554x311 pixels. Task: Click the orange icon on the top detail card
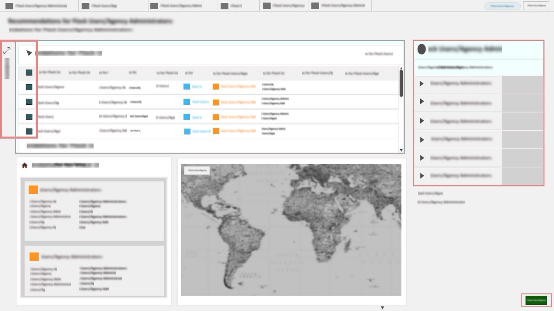[x=33, y=190]
